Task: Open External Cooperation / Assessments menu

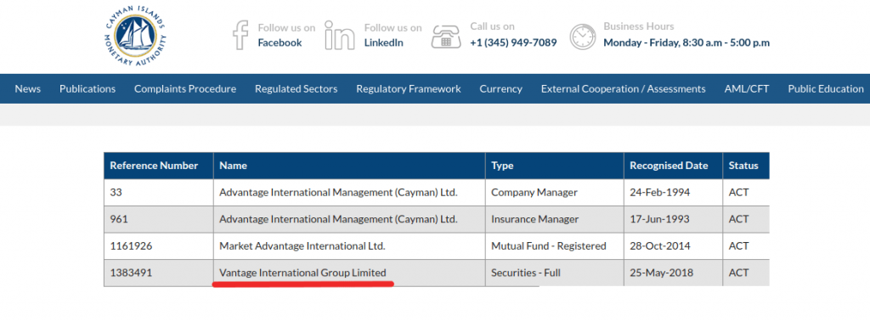Action: point(624,88)
